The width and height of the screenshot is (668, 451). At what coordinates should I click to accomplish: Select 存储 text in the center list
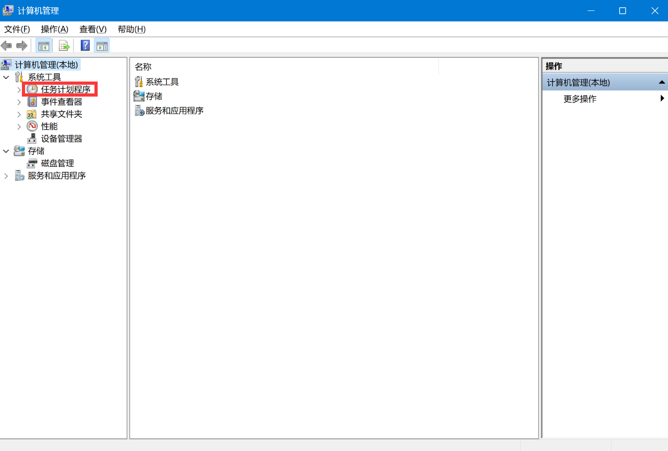(154, 96)
